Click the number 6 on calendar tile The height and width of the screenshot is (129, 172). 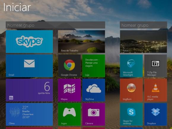point(47,86)
